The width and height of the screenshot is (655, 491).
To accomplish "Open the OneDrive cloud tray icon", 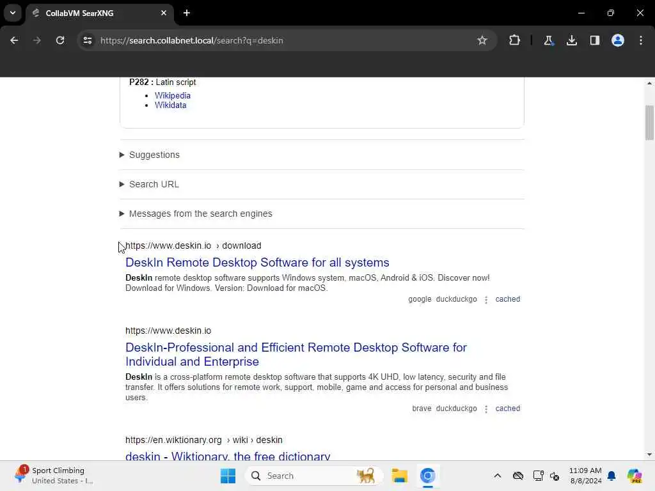I will pyautogui.click(x=518, y=476).
